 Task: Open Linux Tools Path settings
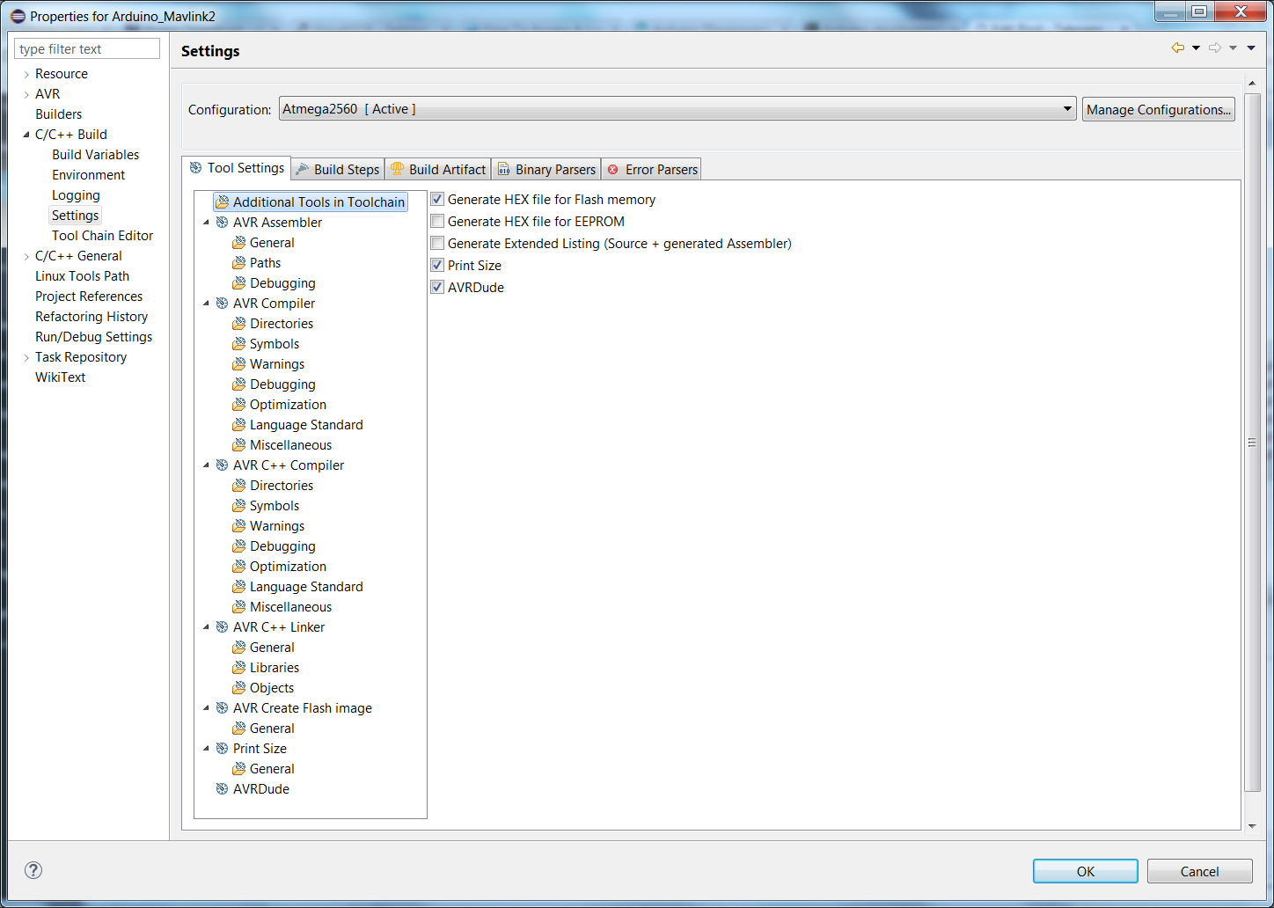(x=82, y=276)
